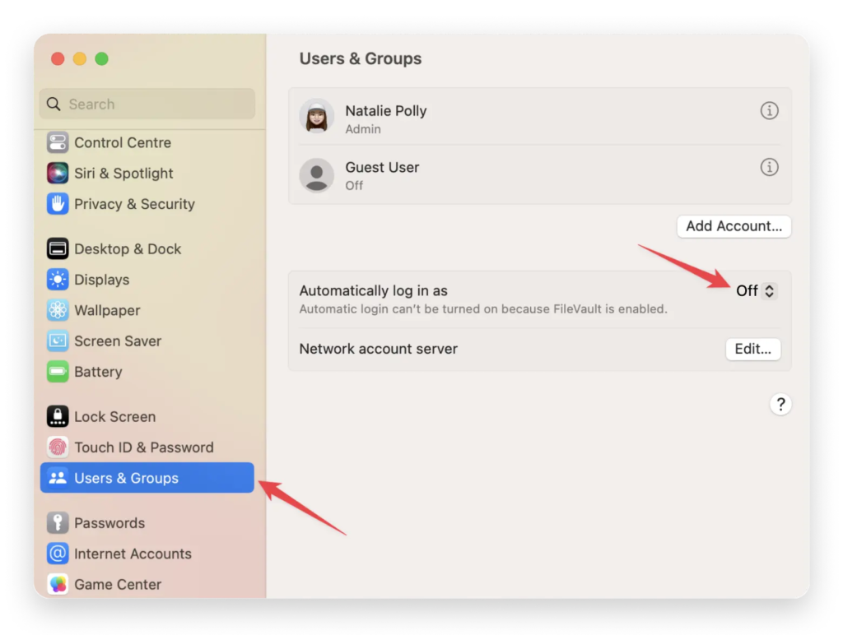Select the highlighted Users & Groups item

147,478
